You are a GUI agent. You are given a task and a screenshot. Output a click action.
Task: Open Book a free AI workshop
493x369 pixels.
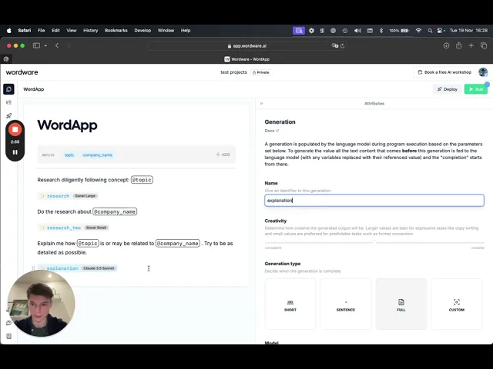tap(444, 72)
